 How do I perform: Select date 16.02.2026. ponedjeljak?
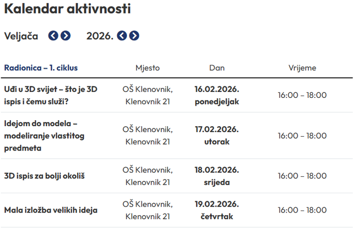217,95
